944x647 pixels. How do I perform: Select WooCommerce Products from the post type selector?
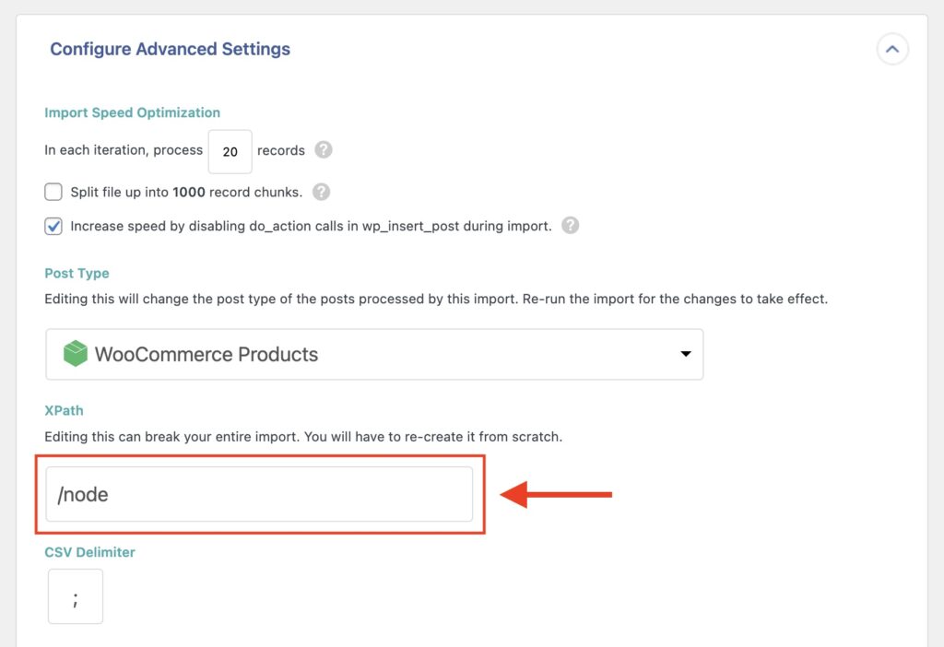coord(374,353)
